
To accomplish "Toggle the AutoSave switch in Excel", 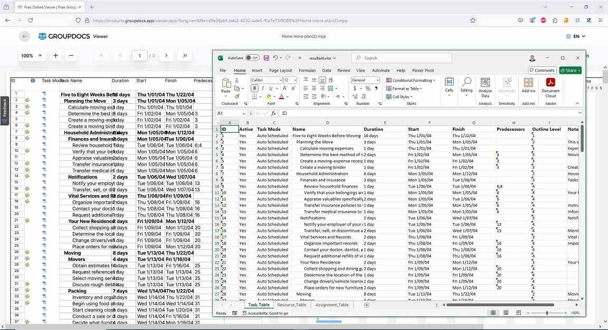I will click(x=252, y=58).
